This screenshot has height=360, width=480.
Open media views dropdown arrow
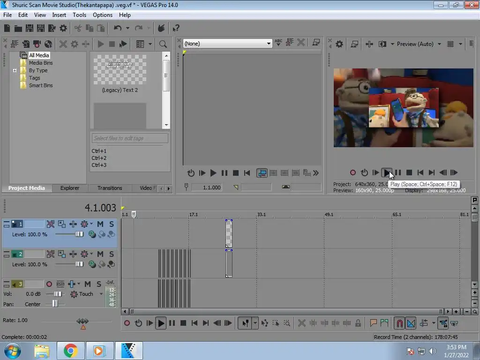click(150, 44)
